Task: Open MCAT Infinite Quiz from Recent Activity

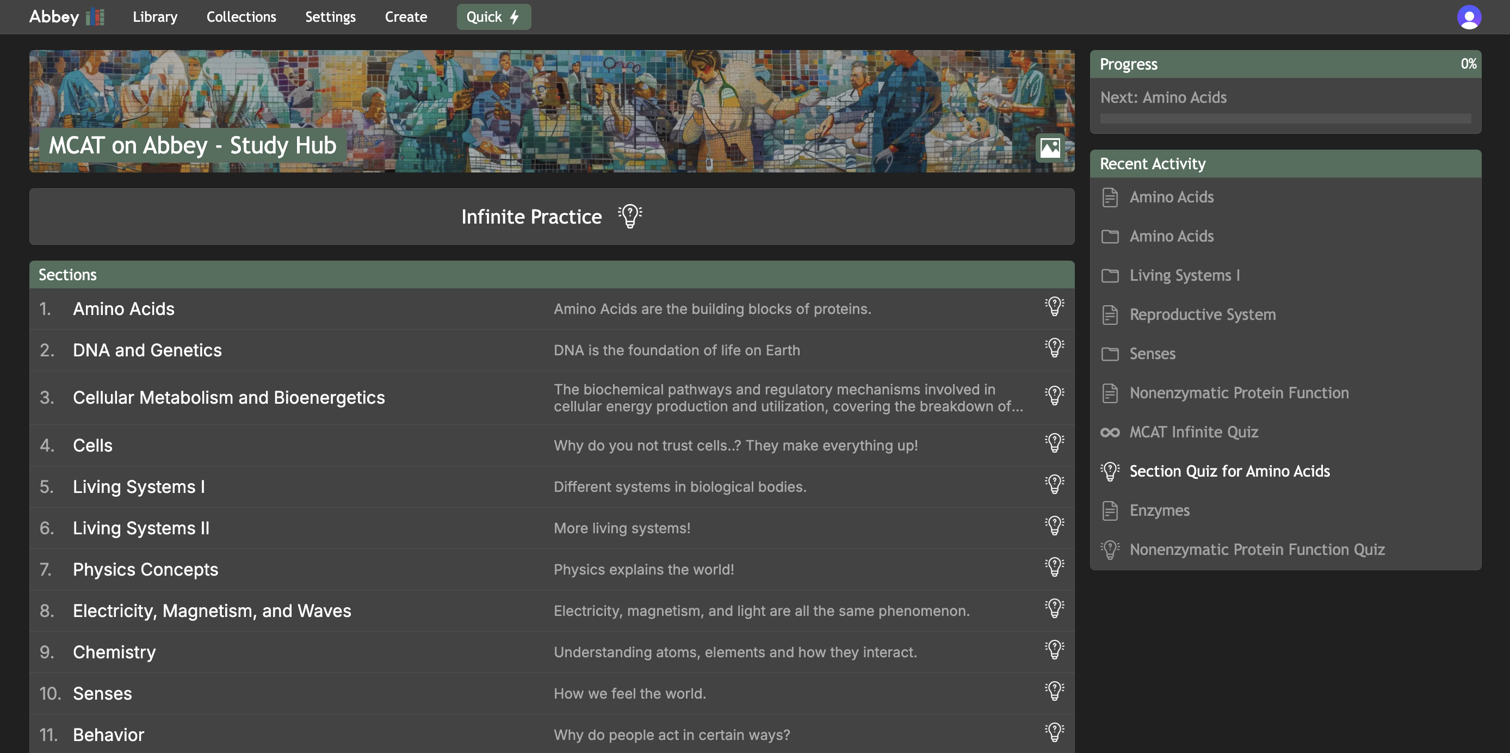Action: click(1193, 432)
